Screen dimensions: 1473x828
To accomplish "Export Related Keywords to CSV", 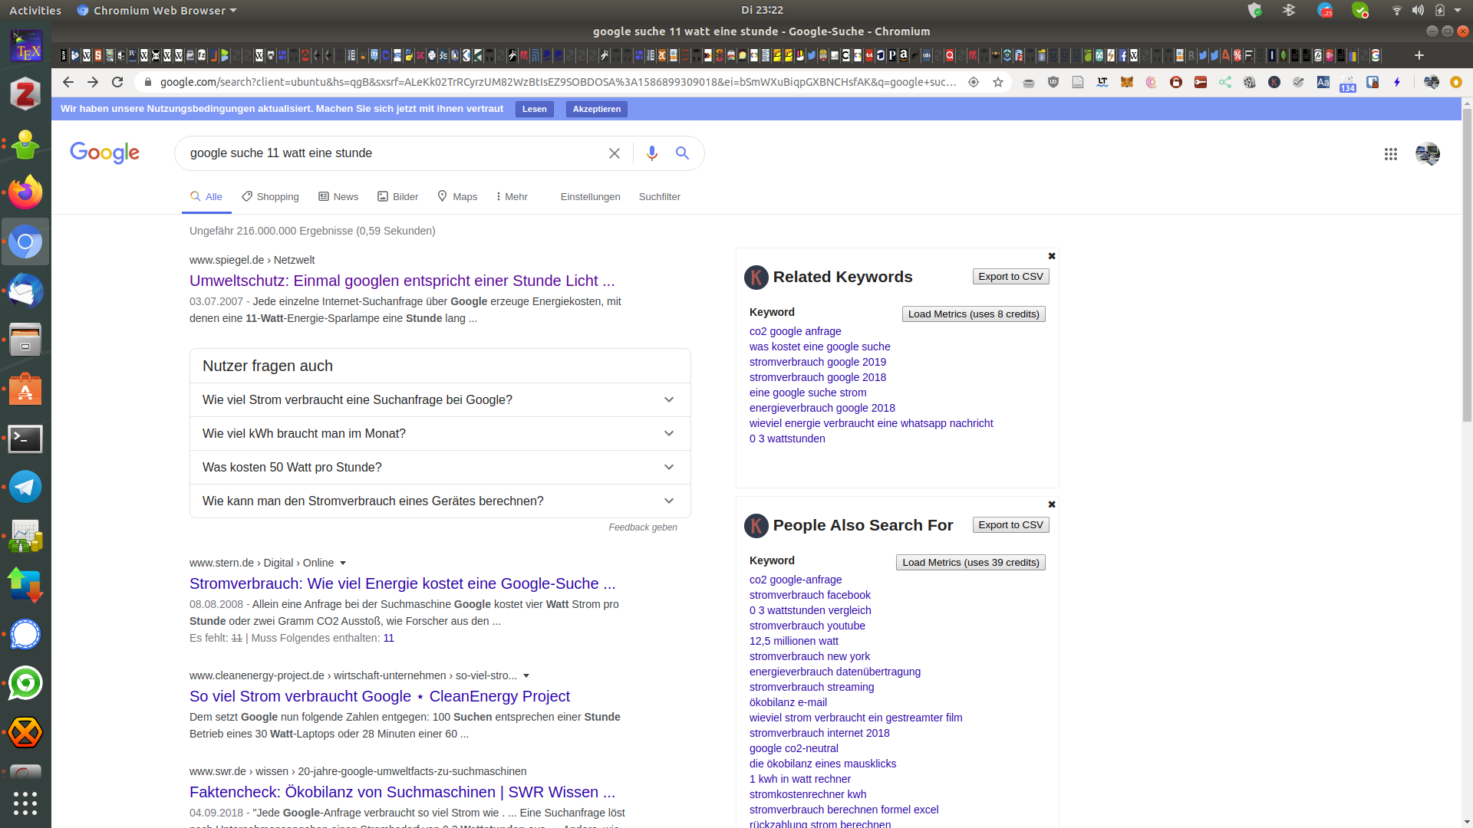I will 1010,277.
